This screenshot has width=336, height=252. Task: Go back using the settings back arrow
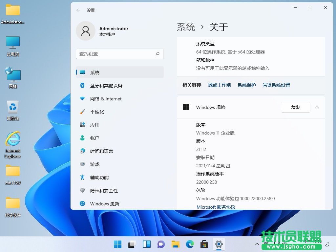click(78, 10)
